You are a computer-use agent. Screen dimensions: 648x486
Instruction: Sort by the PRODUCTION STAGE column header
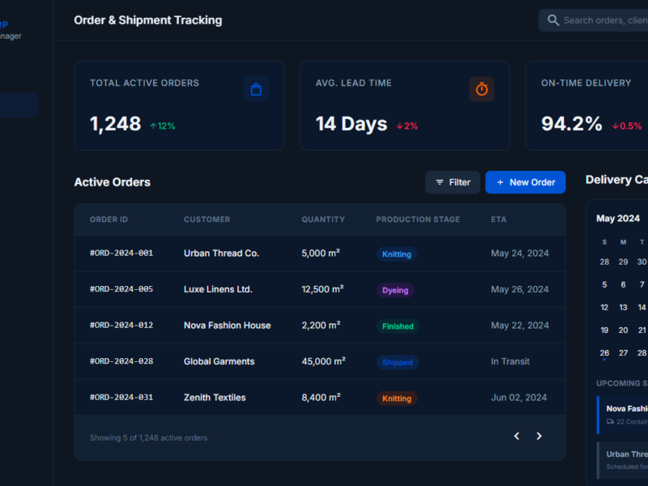coord(418,219)
